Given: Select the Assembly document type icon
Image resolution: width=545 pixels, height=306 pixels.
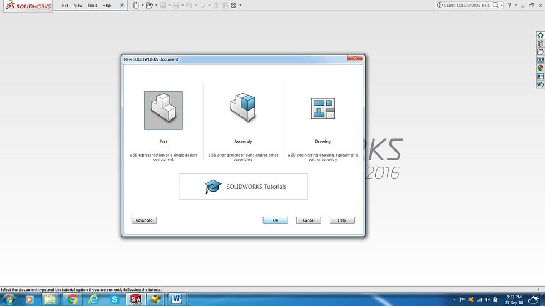Looking at the screenshot, I should [243, 107].
